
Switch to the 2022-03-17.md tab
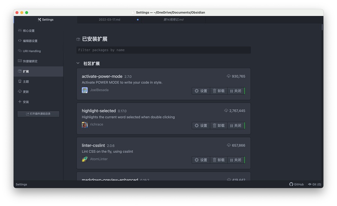[x=109, y=19]
